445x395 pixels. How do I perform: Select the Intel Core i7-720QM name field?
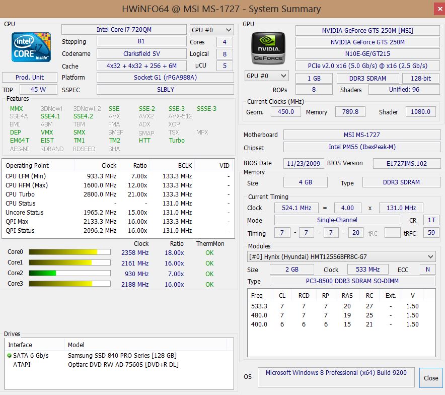tap(124, 30)
